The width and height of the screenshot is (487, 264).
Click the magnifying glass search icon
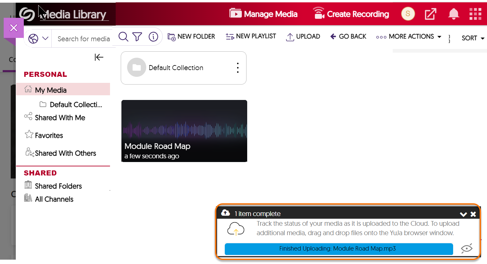coord(123,37)
